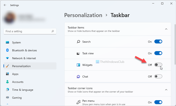Click the Gaming icon in sidebar
Image resolution: width=176 pixels, height=106 pixels.
point(7,98)
